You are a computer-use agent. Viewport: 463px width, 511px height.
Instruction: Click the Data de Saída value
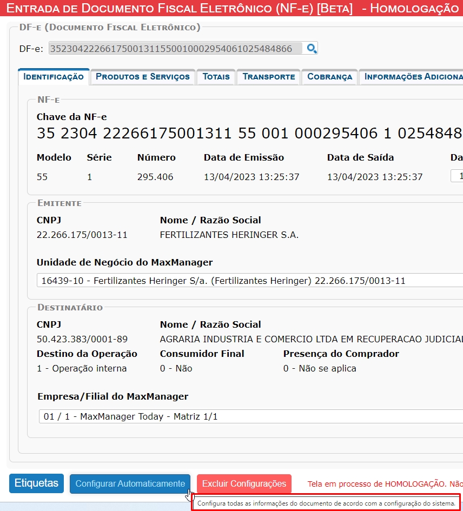375,177
